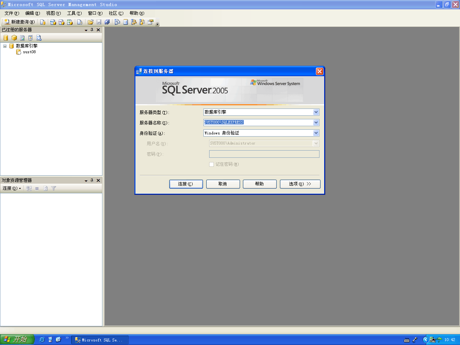This screenshot has width=460, height=345.
Task: Click the 连接(C) button
Action: [186, 184]
